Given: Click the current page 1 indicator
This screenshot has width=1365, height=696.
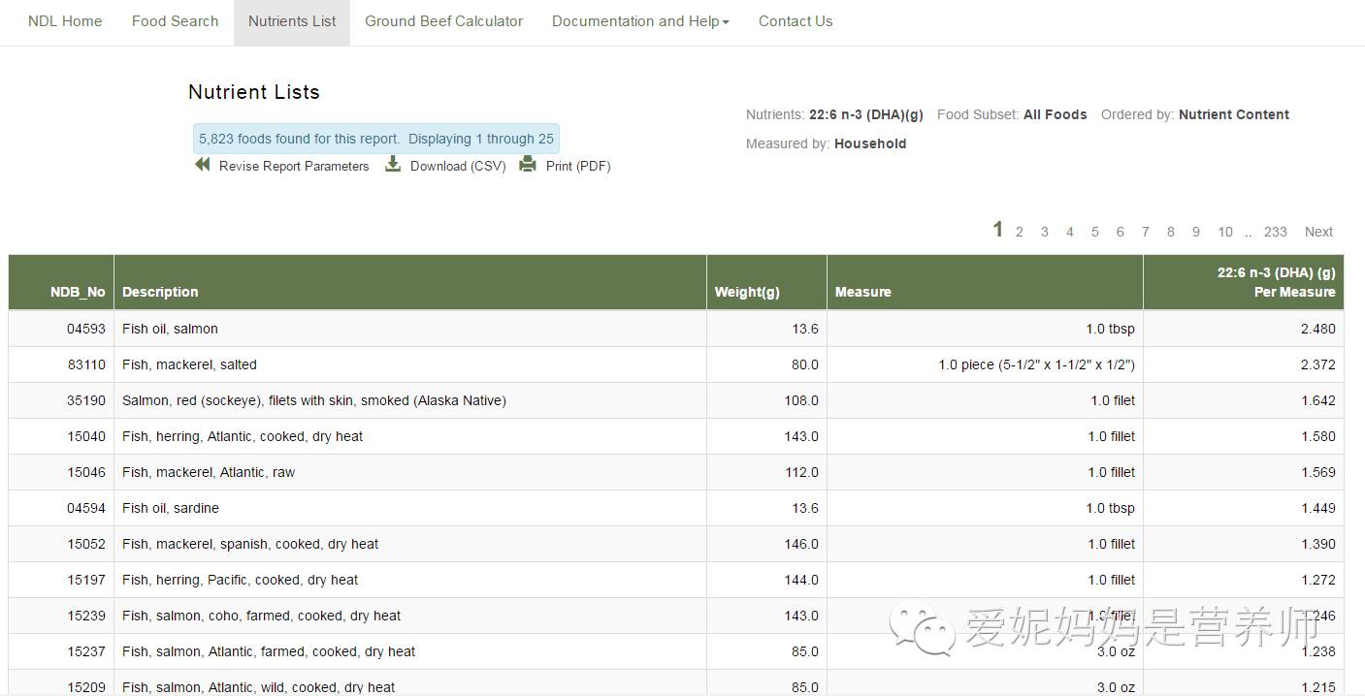Looking at the screenshot, I should pyautogui.click(x=997, y=230).
